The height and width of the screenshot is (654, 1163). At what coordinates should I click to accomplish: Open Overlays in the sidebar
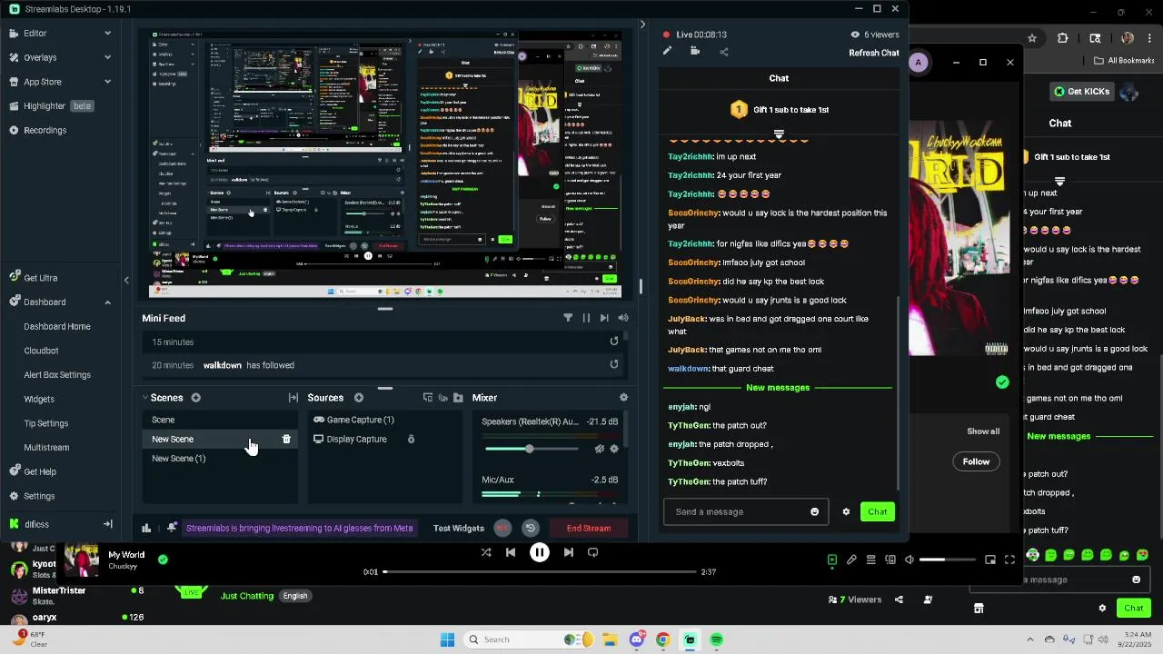(40, 57)
